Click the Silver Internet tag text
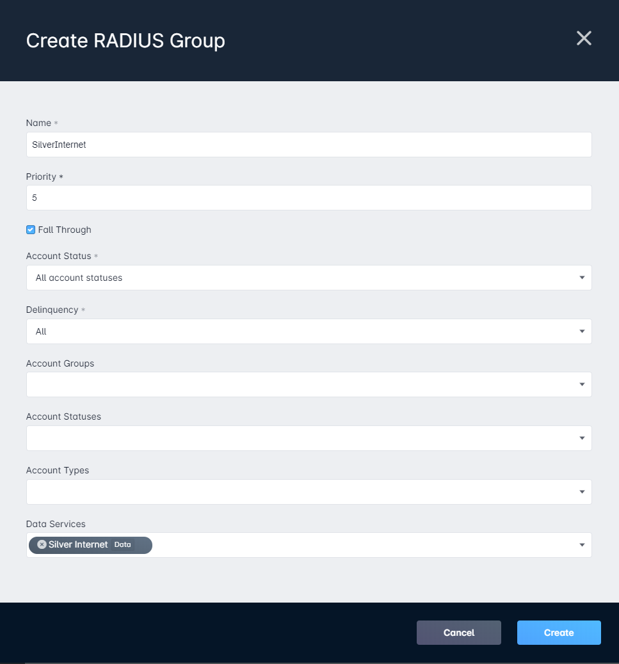 [78, 544]
